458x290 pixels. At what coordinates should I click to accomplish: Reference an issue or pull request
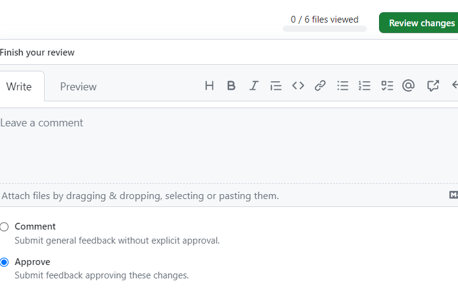coord(433,85)
